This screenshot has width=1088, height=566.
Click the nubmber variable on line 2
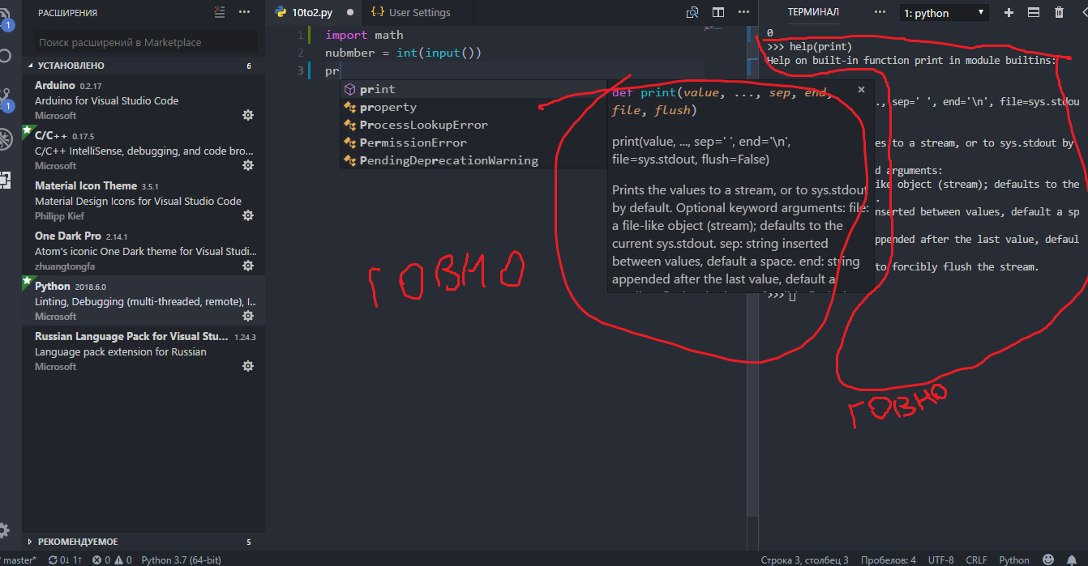349,53
